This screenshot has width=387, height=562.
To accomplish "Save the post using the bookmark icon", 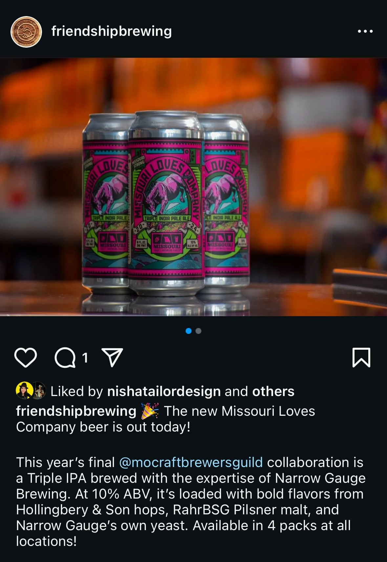I will (x=361, y=357).
